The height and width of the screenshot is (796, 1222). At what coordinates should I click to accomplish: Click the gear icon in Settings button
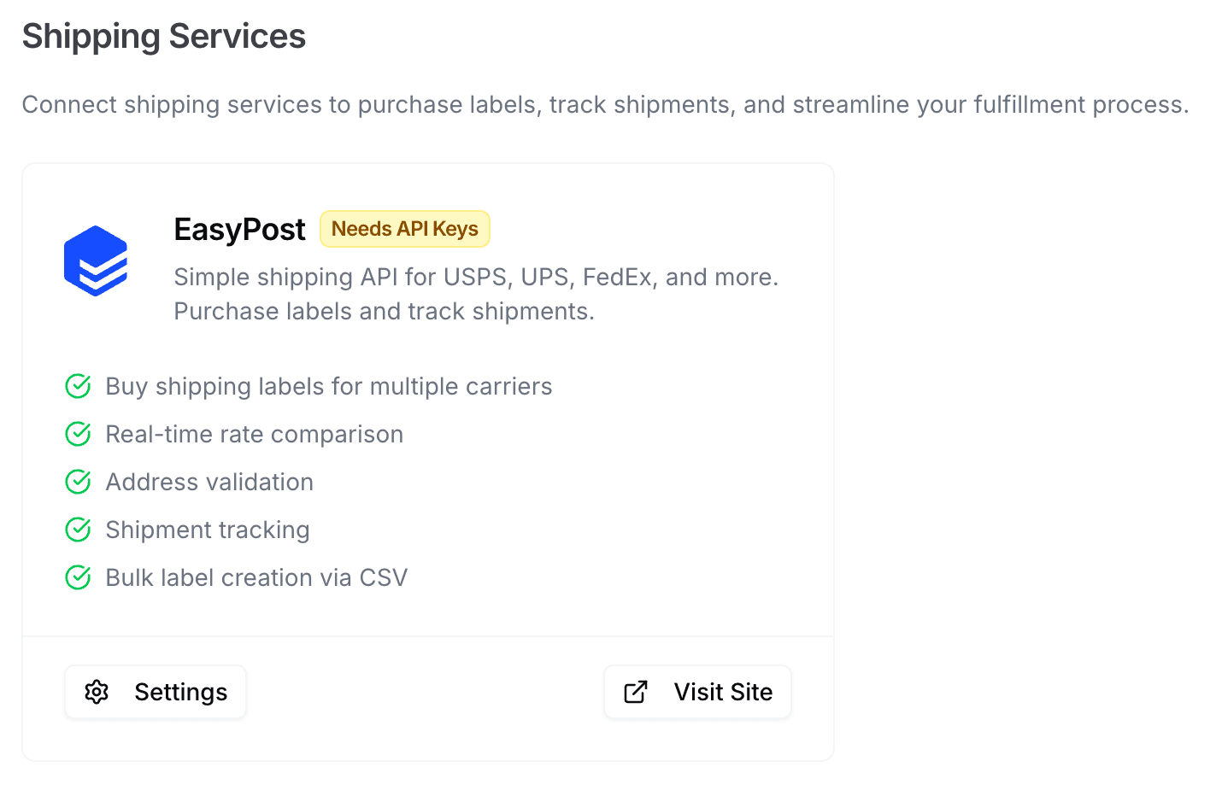click(x=97, y=692)
